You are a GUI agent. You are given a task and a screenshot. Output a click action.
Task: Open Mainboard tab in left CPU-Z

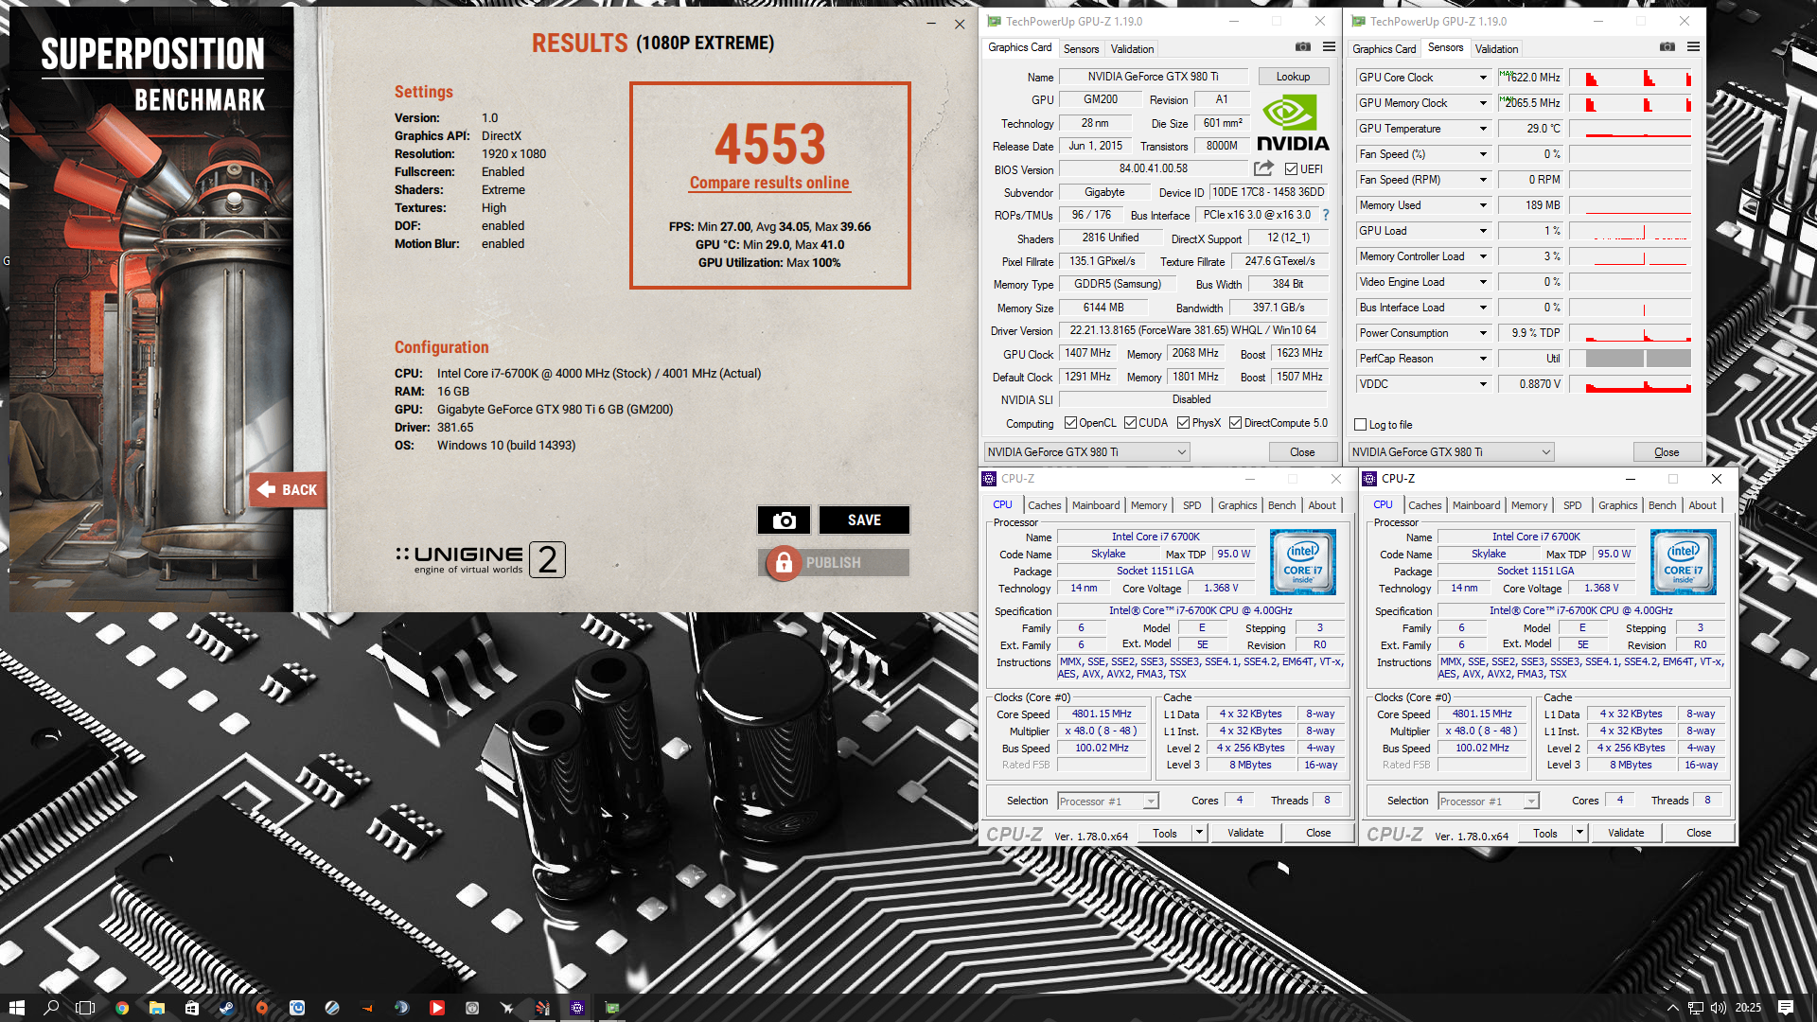point(1096,505)
